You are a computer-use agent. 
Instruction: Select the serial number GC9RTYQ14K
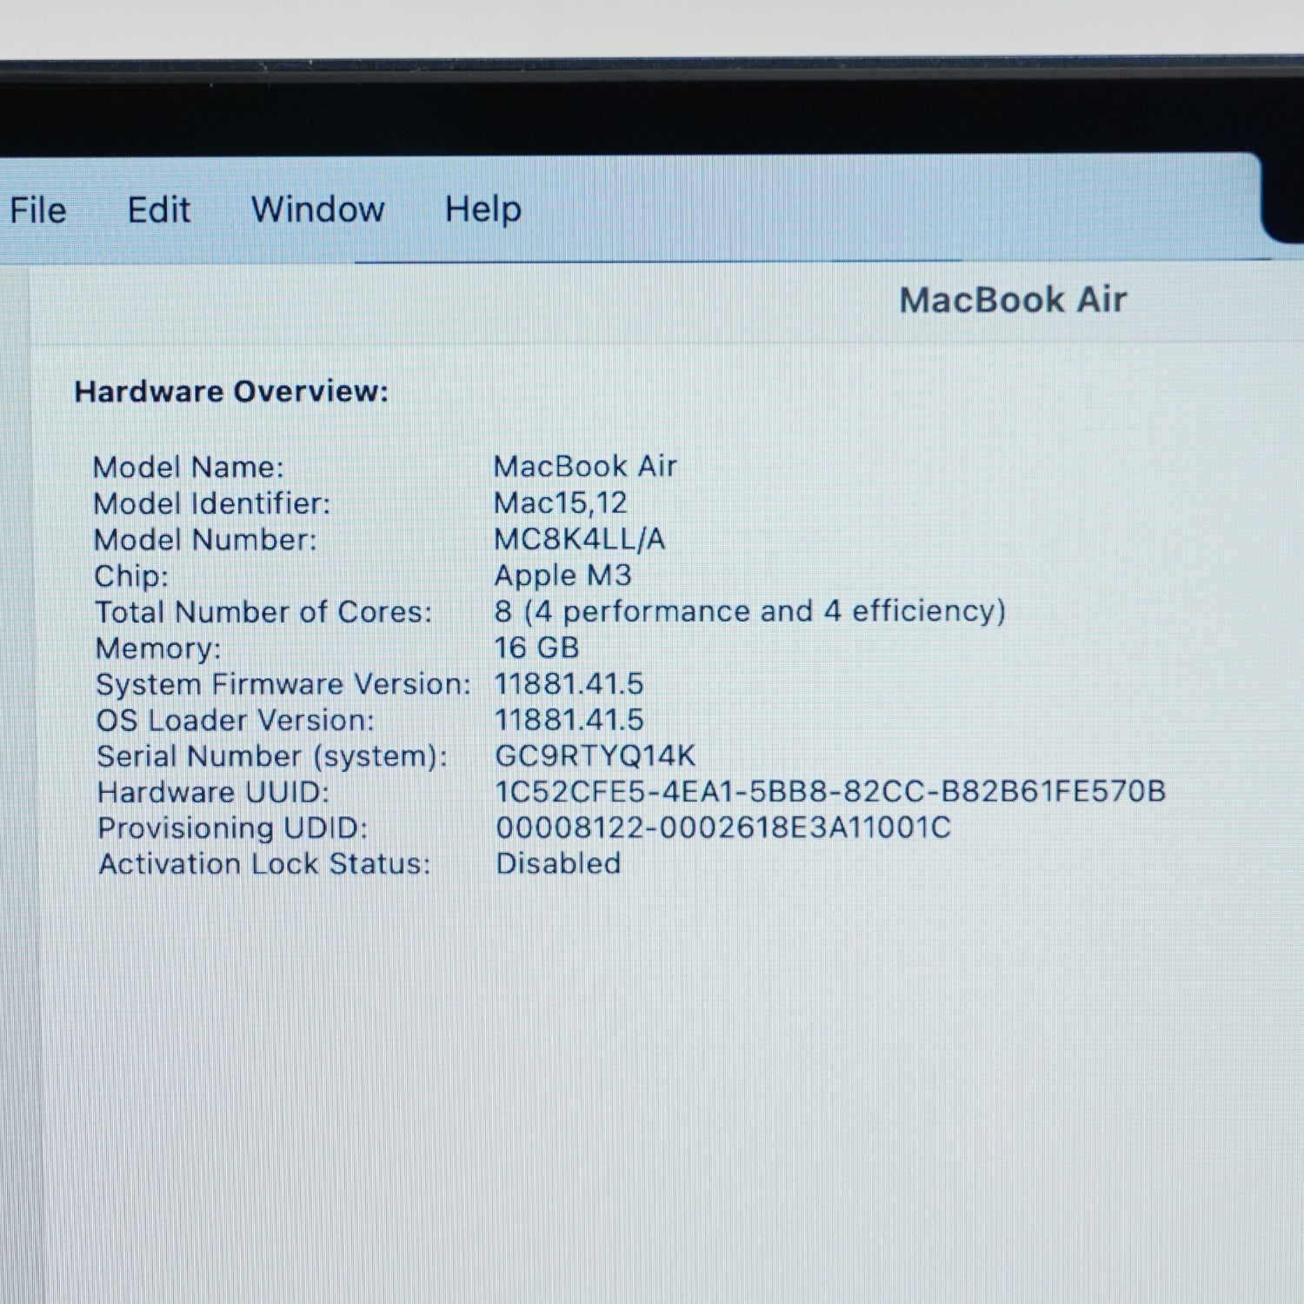[x=595, y=755]
